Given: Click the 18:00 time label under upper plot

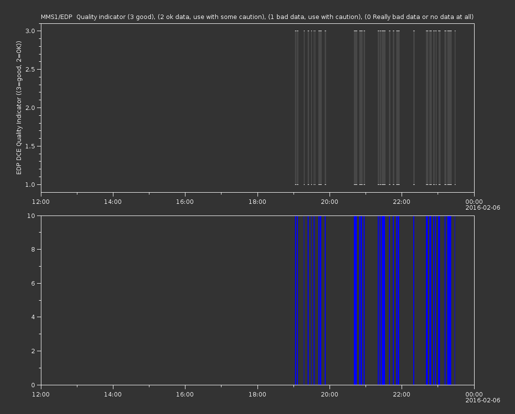Looking at the screenshot, I should click(257, 201).
